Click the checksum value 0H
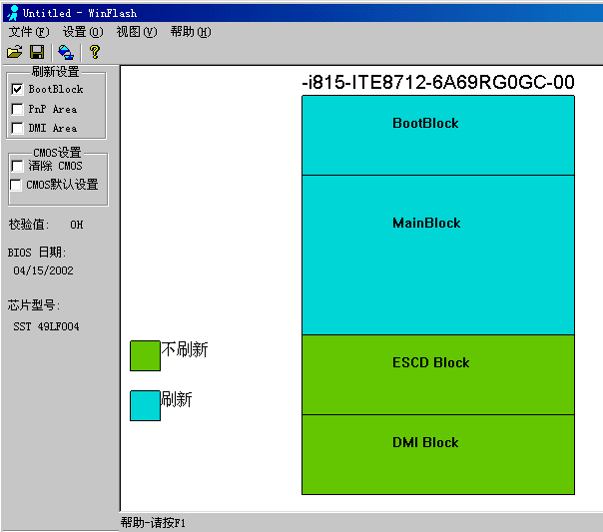The image size is (603, 532). click(77, 225)
